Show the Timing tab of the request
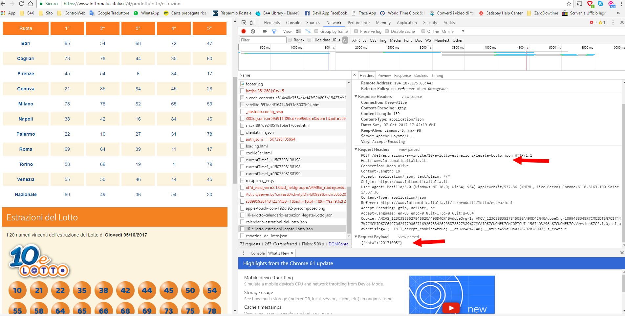The image size is (625, 316). point(437,76)
